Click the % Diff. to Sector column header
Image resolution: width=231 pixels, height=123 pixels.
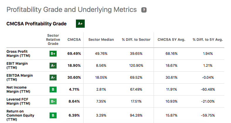point(136,40)
